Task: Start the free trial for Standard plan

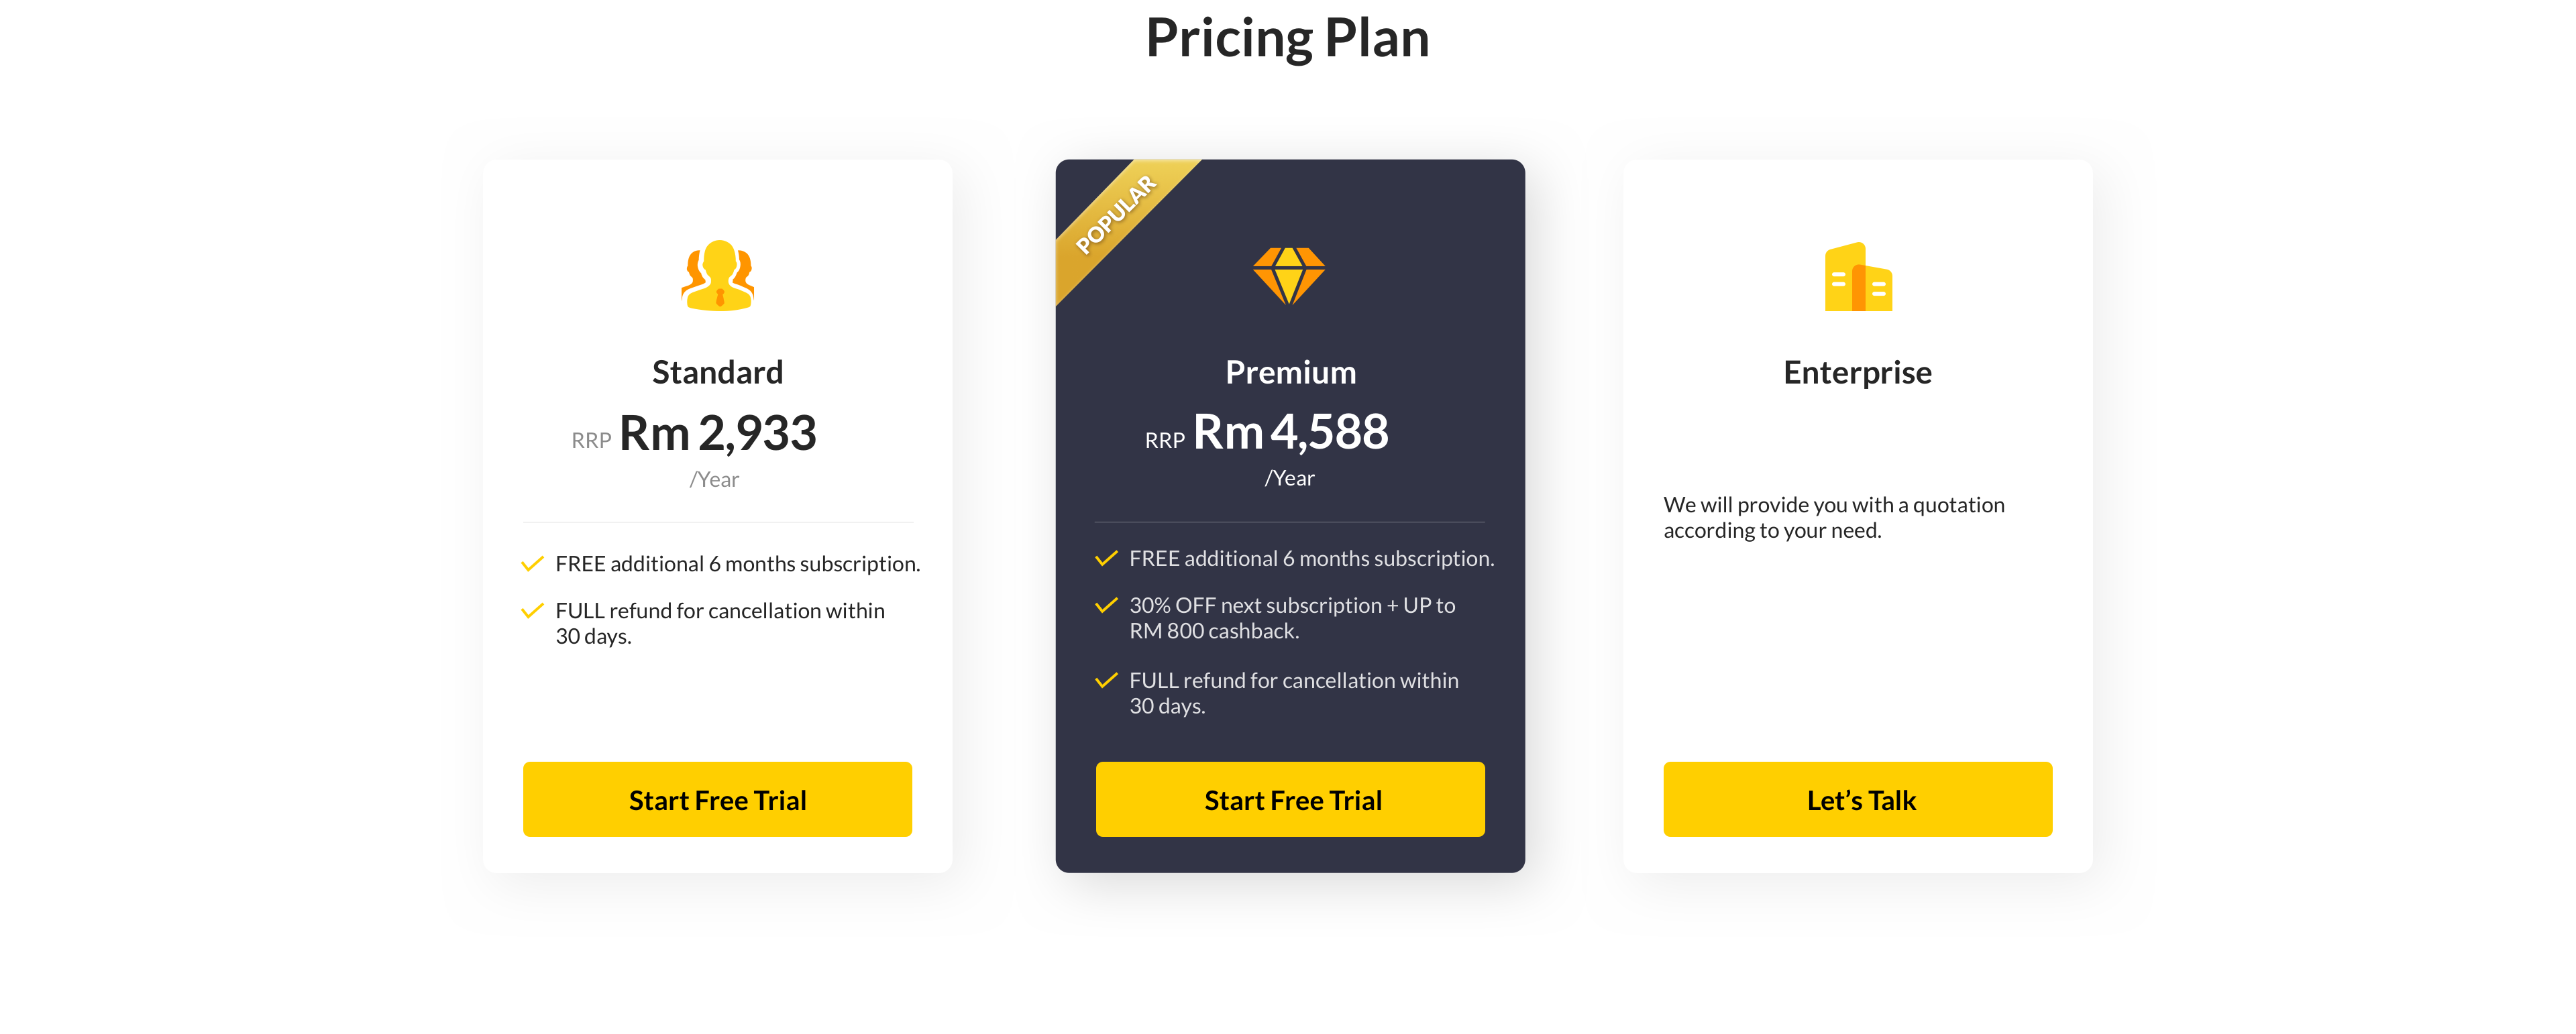Action: (717, 800)
